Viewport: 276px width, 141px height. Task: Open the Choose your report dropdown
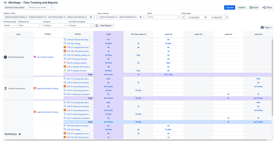pyautogui.click(x=41, y=7)
